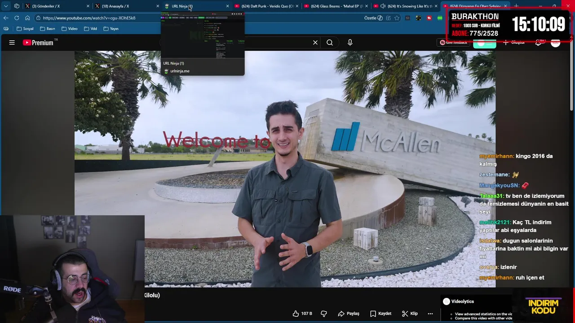This screenshot has width=575, height=323.
Task: Share the video via Paylaş
Action: pyautogui.click(x=349, y=314)
